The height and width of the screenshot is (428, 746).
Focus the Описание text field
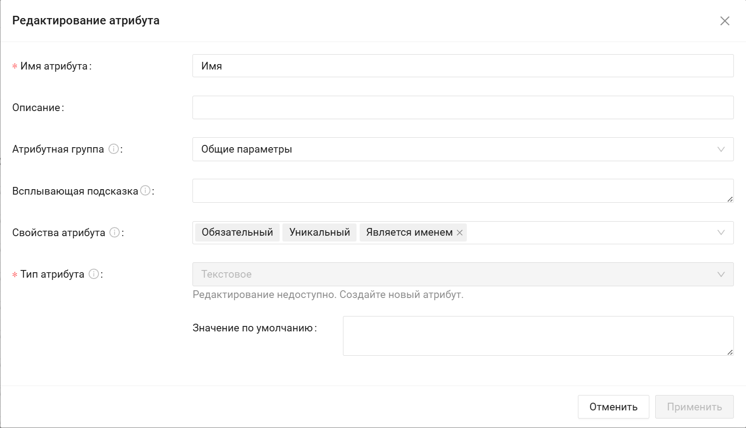[463, 107]
